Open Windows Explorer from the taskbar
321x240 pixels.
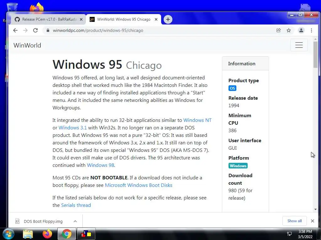click(28, 234)
